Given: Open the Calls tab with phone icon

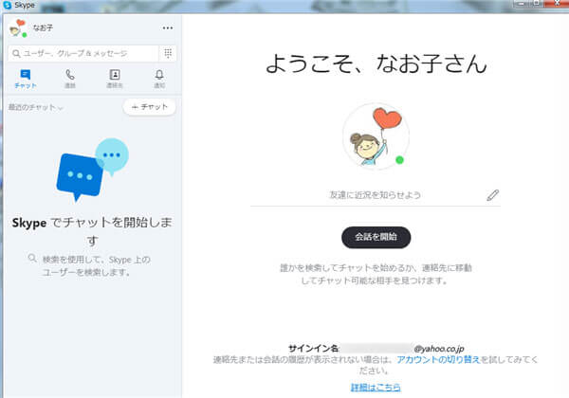Looking at the screenshot, I should pos(70,79).
